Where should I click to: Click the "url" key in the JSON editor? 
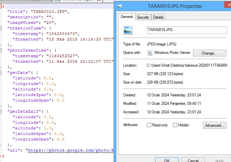coord(14,150)
